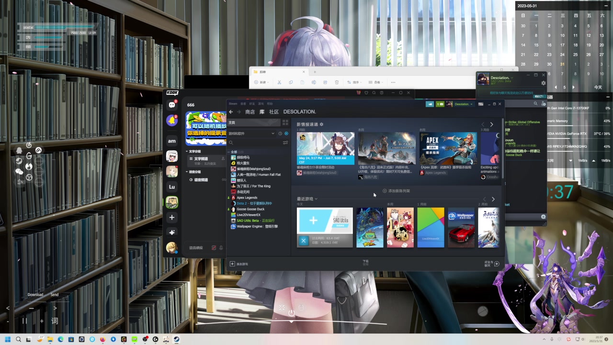Select Dota 2 in game list
613x345 pixels.
254,203
